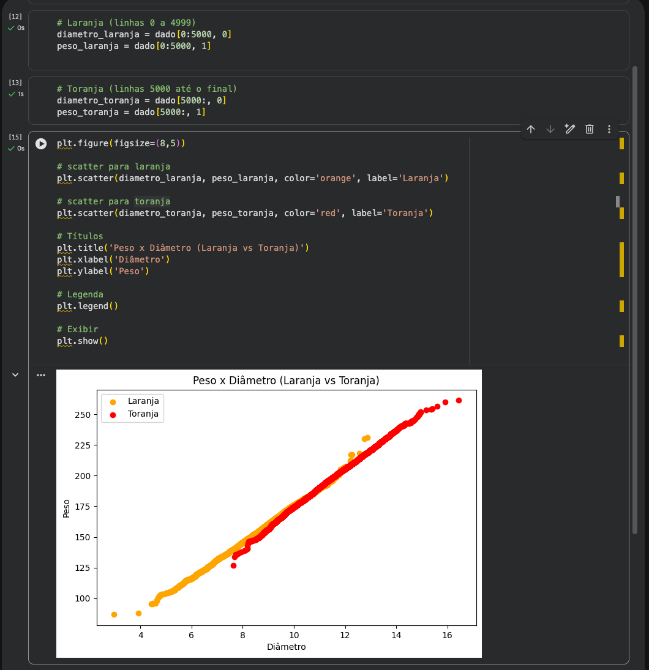649x670 pixels.
Task: Open AI edit with the sparkle pencil
Action: [x=570, y=129]
